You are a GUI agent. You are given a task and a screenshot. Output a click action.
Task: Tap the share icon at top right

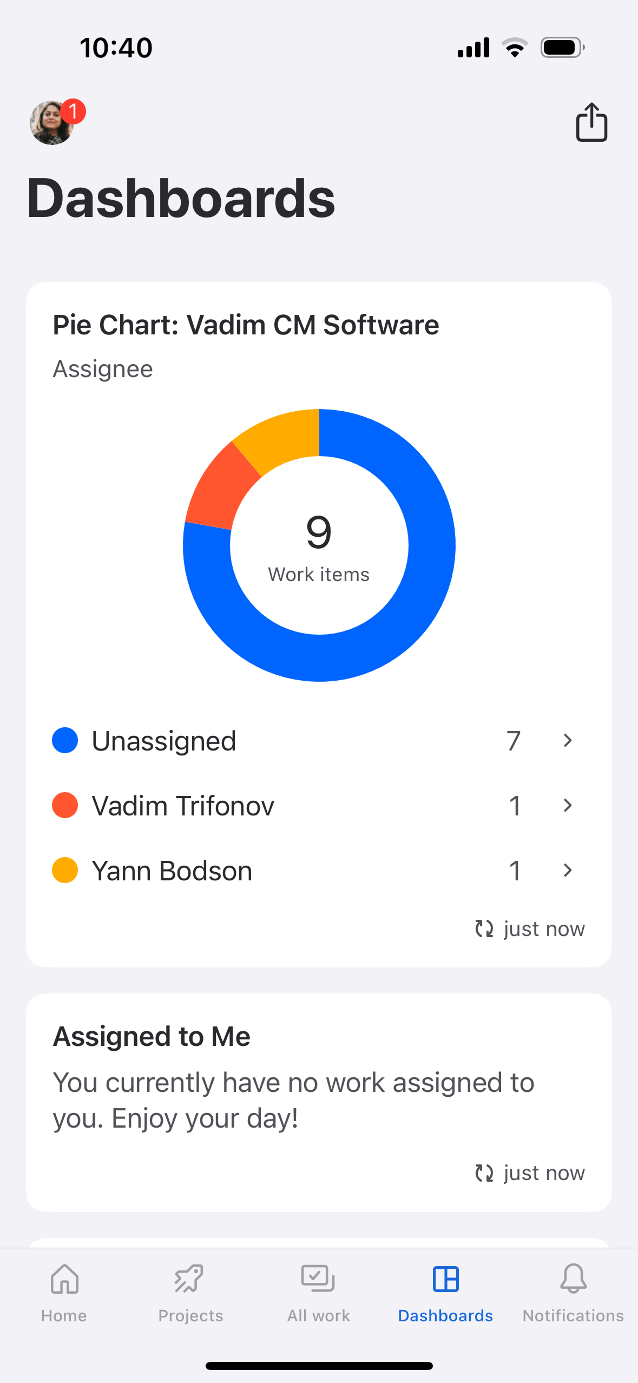point(591,122)
